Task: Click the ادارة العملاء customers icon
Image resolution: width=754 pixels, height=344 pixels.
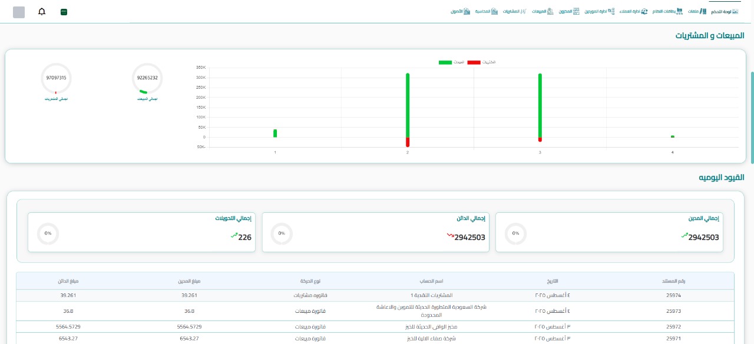Action: point(644,12)
